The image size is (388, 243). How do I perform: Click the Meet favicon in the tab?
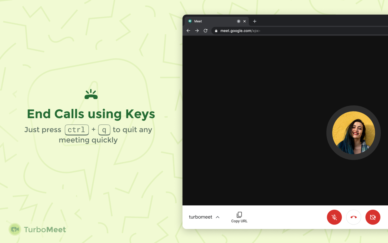190,21
